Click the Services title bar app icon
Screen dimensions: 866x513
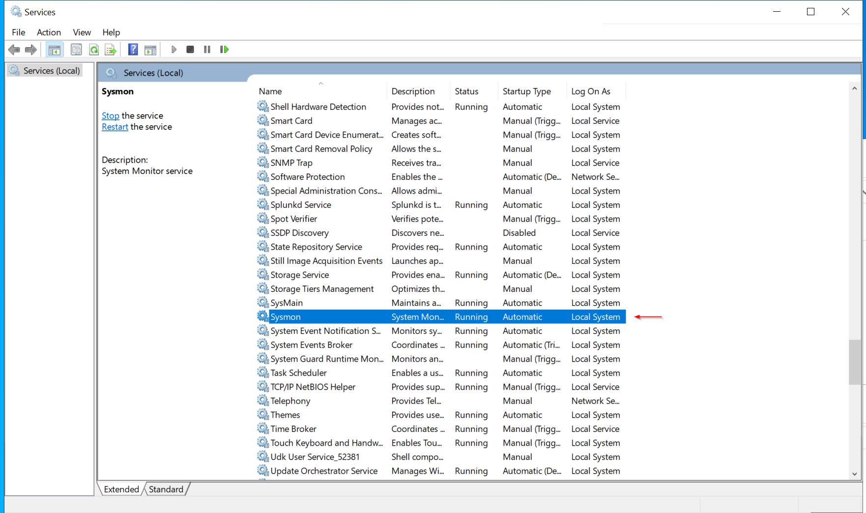pyautogui.click(x=16, y=12)
